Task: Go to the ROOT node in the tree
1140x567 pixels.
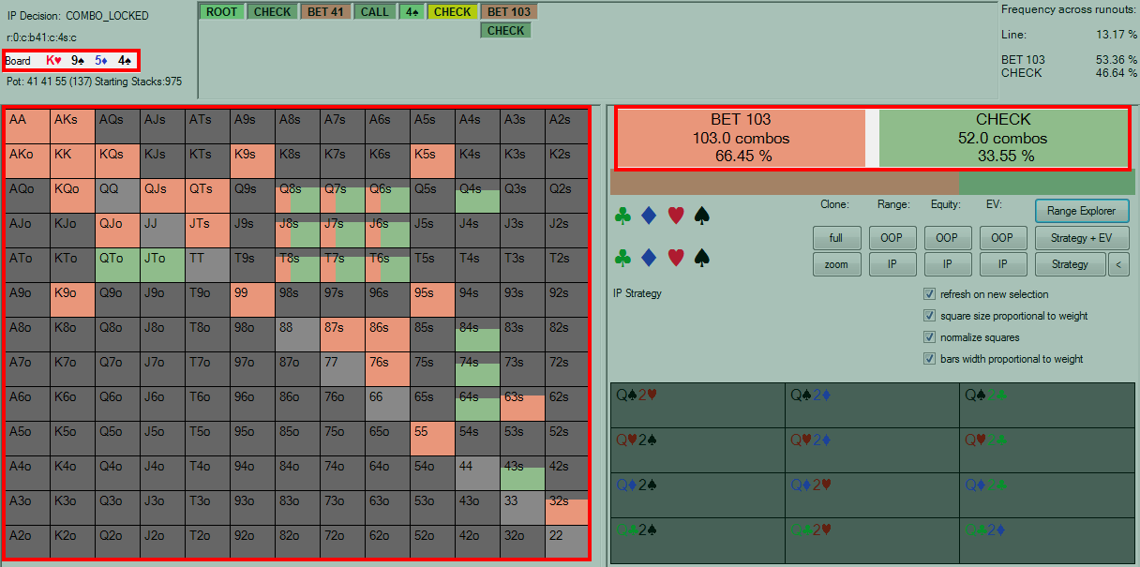Action: (x=221, y=12)
